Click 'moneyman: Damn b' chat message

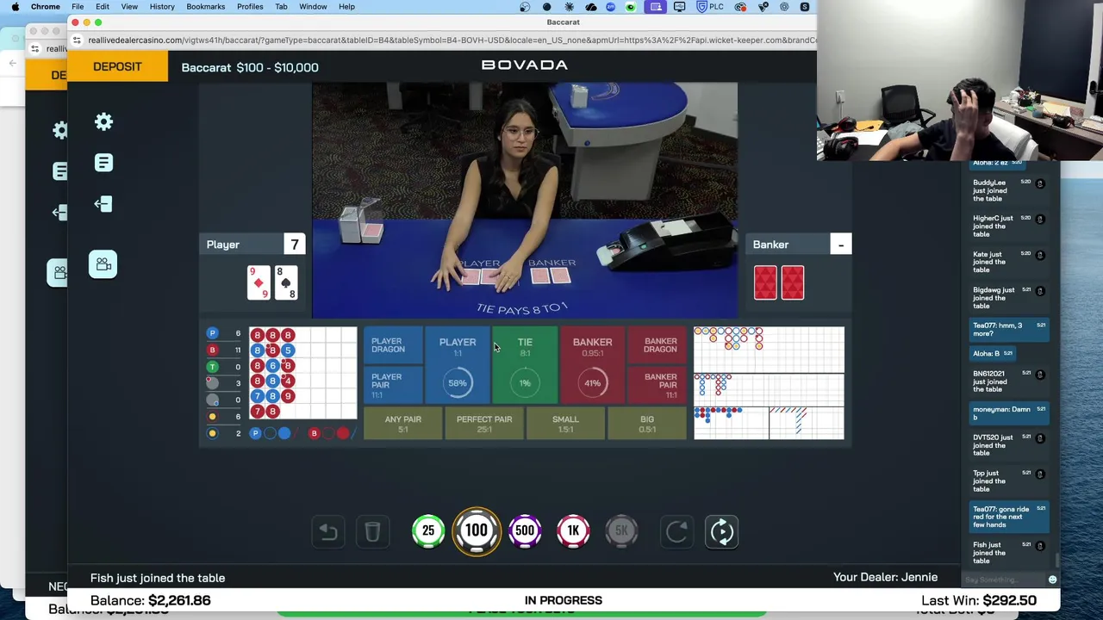[1009, 413]
